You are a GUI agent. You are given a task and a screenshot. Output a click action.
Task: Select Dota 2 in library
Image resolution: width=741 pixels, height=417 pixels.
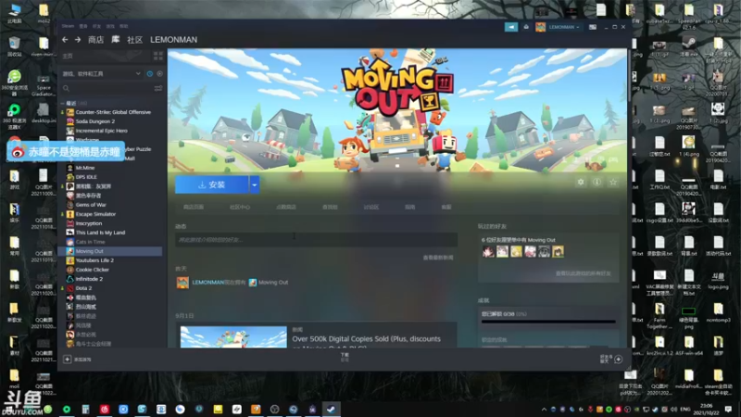click(83, 288)
